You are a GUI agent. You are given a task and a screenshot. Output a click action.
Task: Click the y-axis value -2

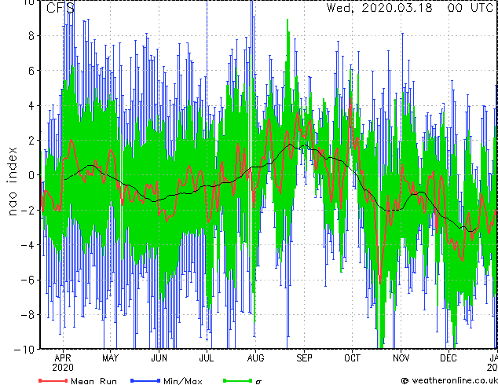pyautogui.click(x=27, y=210)
